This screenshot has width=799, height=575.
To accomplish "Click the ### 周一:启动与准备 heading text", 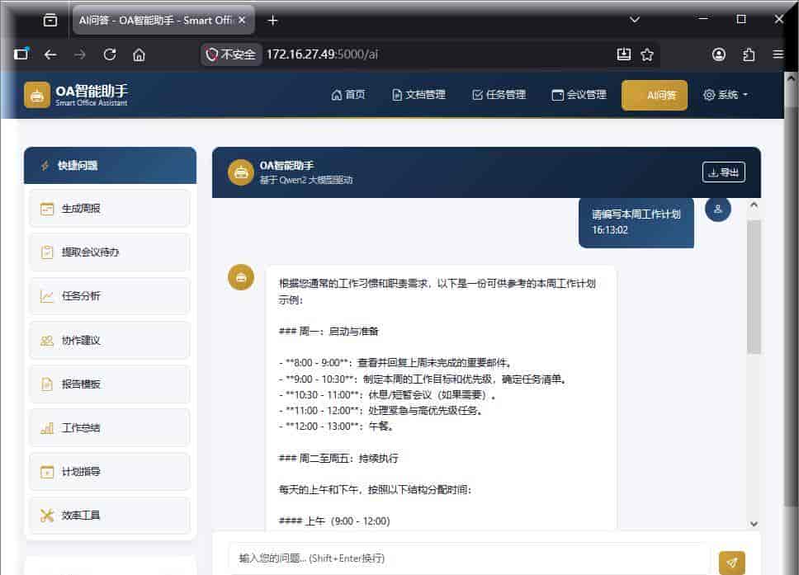I will coord(329,332).
